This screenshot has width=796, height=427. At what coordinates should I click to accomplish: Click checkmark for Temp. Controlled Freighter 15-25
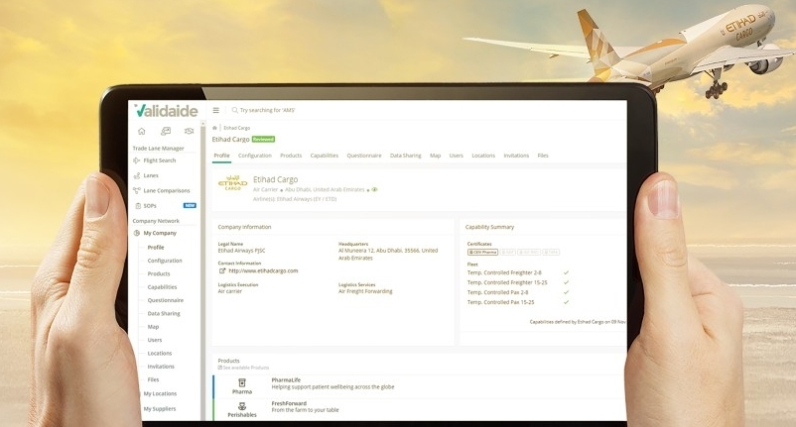coord(566,282)
